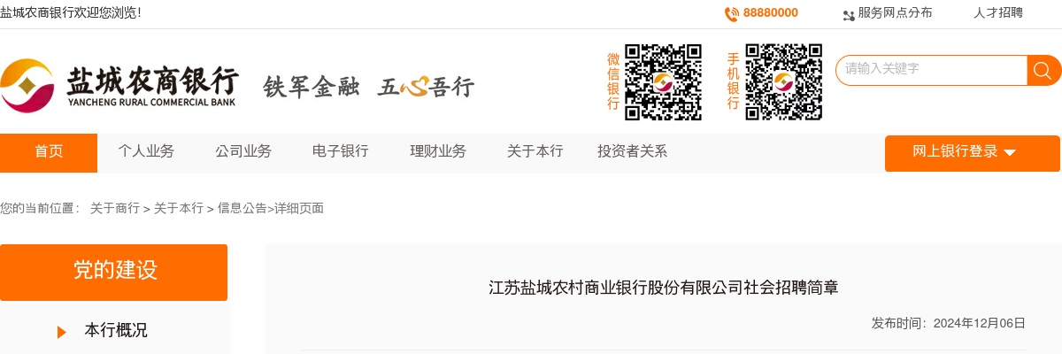Open the 投资者关系 menu
This screenshot has width=1062, height=354.
pos(633,151)
